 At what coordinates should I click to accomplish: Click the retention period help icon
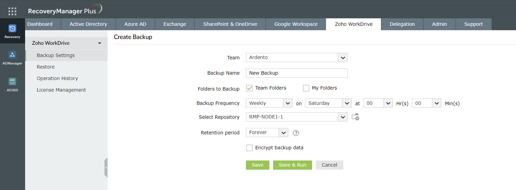pos(296,133)
